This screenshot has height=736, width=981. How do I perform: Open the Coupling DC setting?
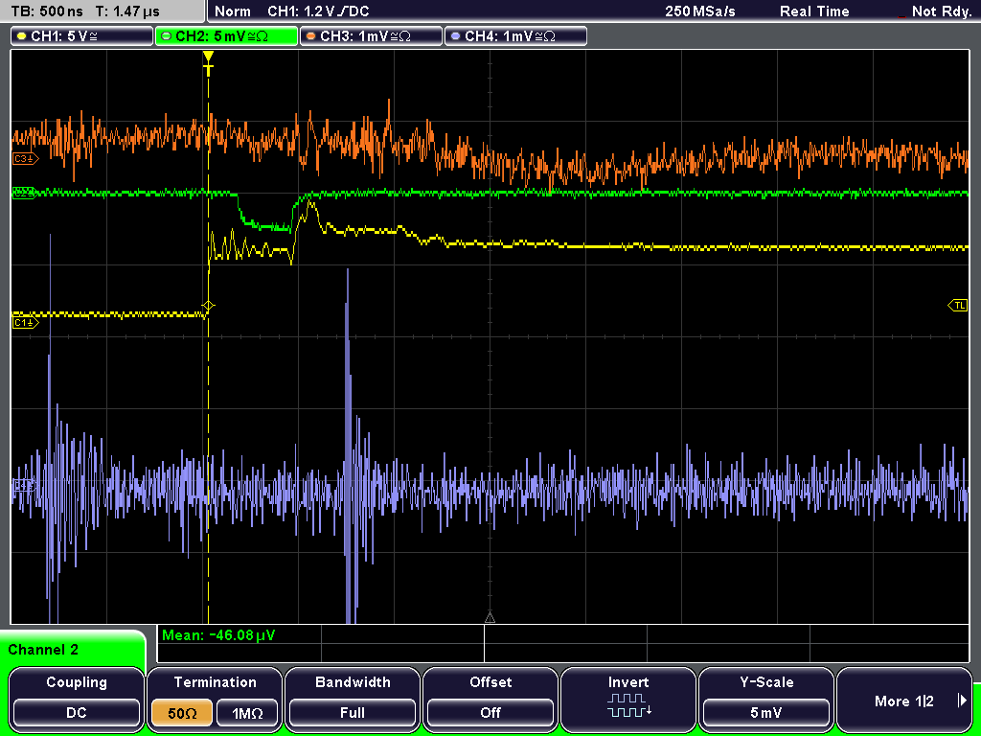click(x=77, y=712)
